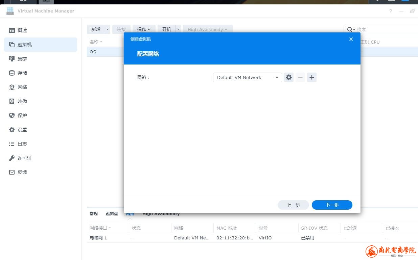
Task: Go to next step with 下一步
Action: [332, 205]
